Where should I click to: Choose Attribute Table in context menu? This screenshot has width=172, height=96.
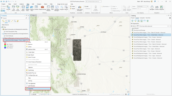click(38, 50)
